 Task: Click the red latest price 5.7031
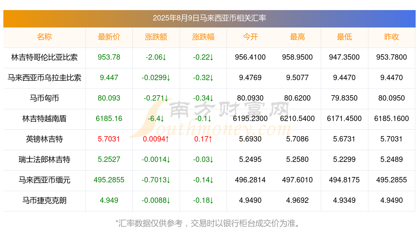point(109,139)
